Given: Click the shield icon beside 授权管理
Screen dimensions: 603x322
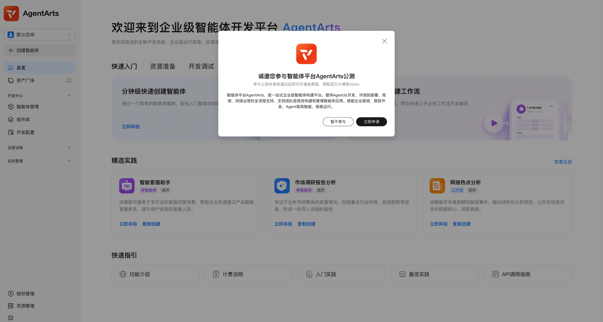Looking at the screenshot, I should (11, 294).
